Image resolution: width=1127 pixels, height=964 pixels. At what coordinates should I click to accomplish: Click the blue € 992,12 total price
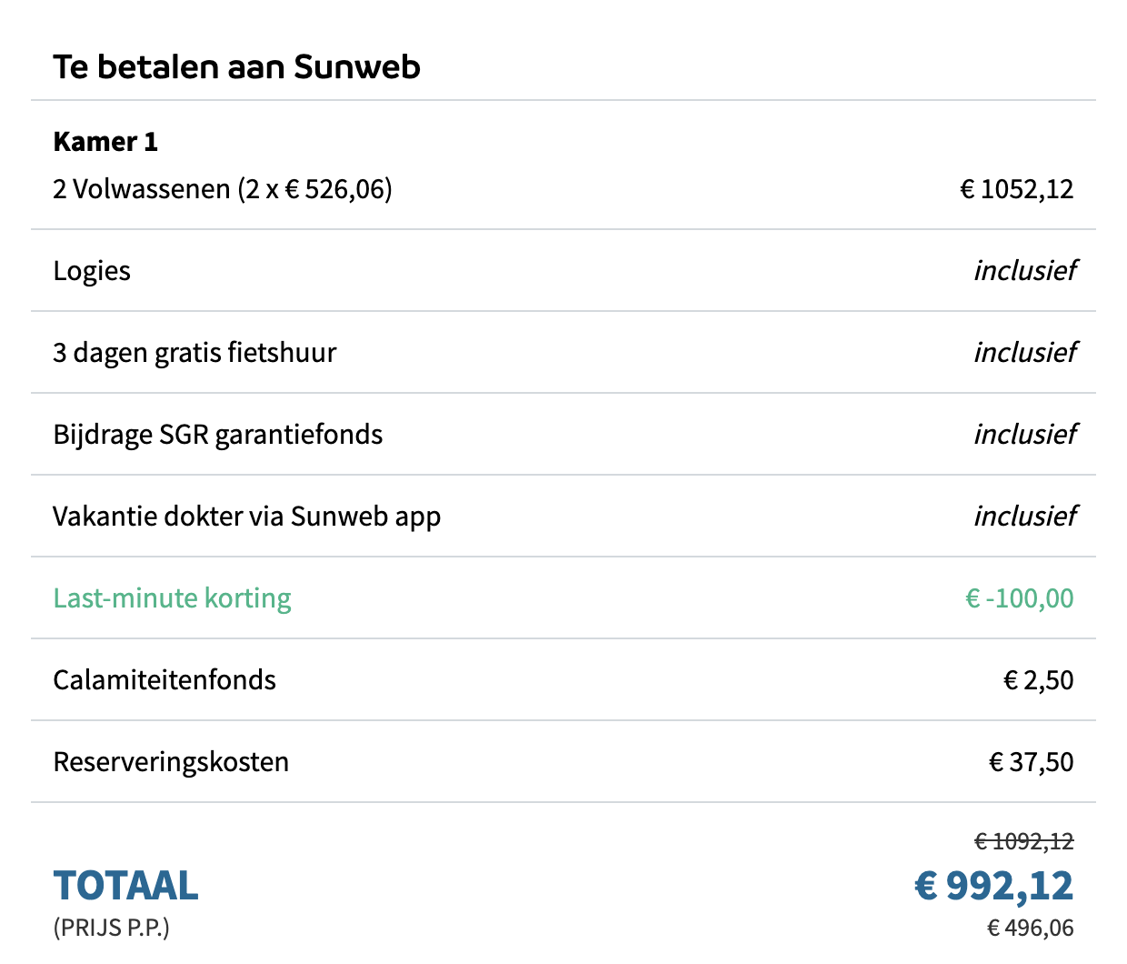pos(994,886)
